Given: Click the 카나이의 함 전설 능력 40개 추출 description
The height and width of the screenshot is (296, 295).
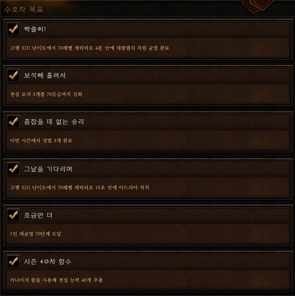Looking at the screenshot, I should [56, 280].
